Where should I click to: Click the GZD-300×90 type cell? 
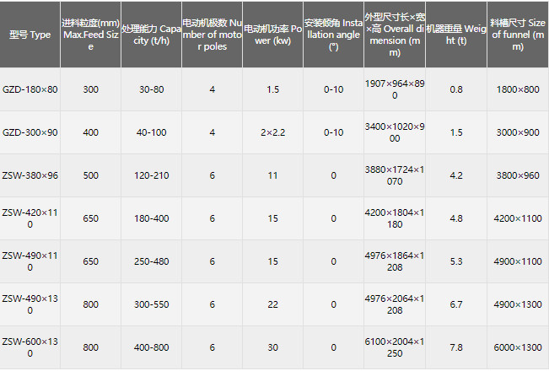click(x=30, y=132)
